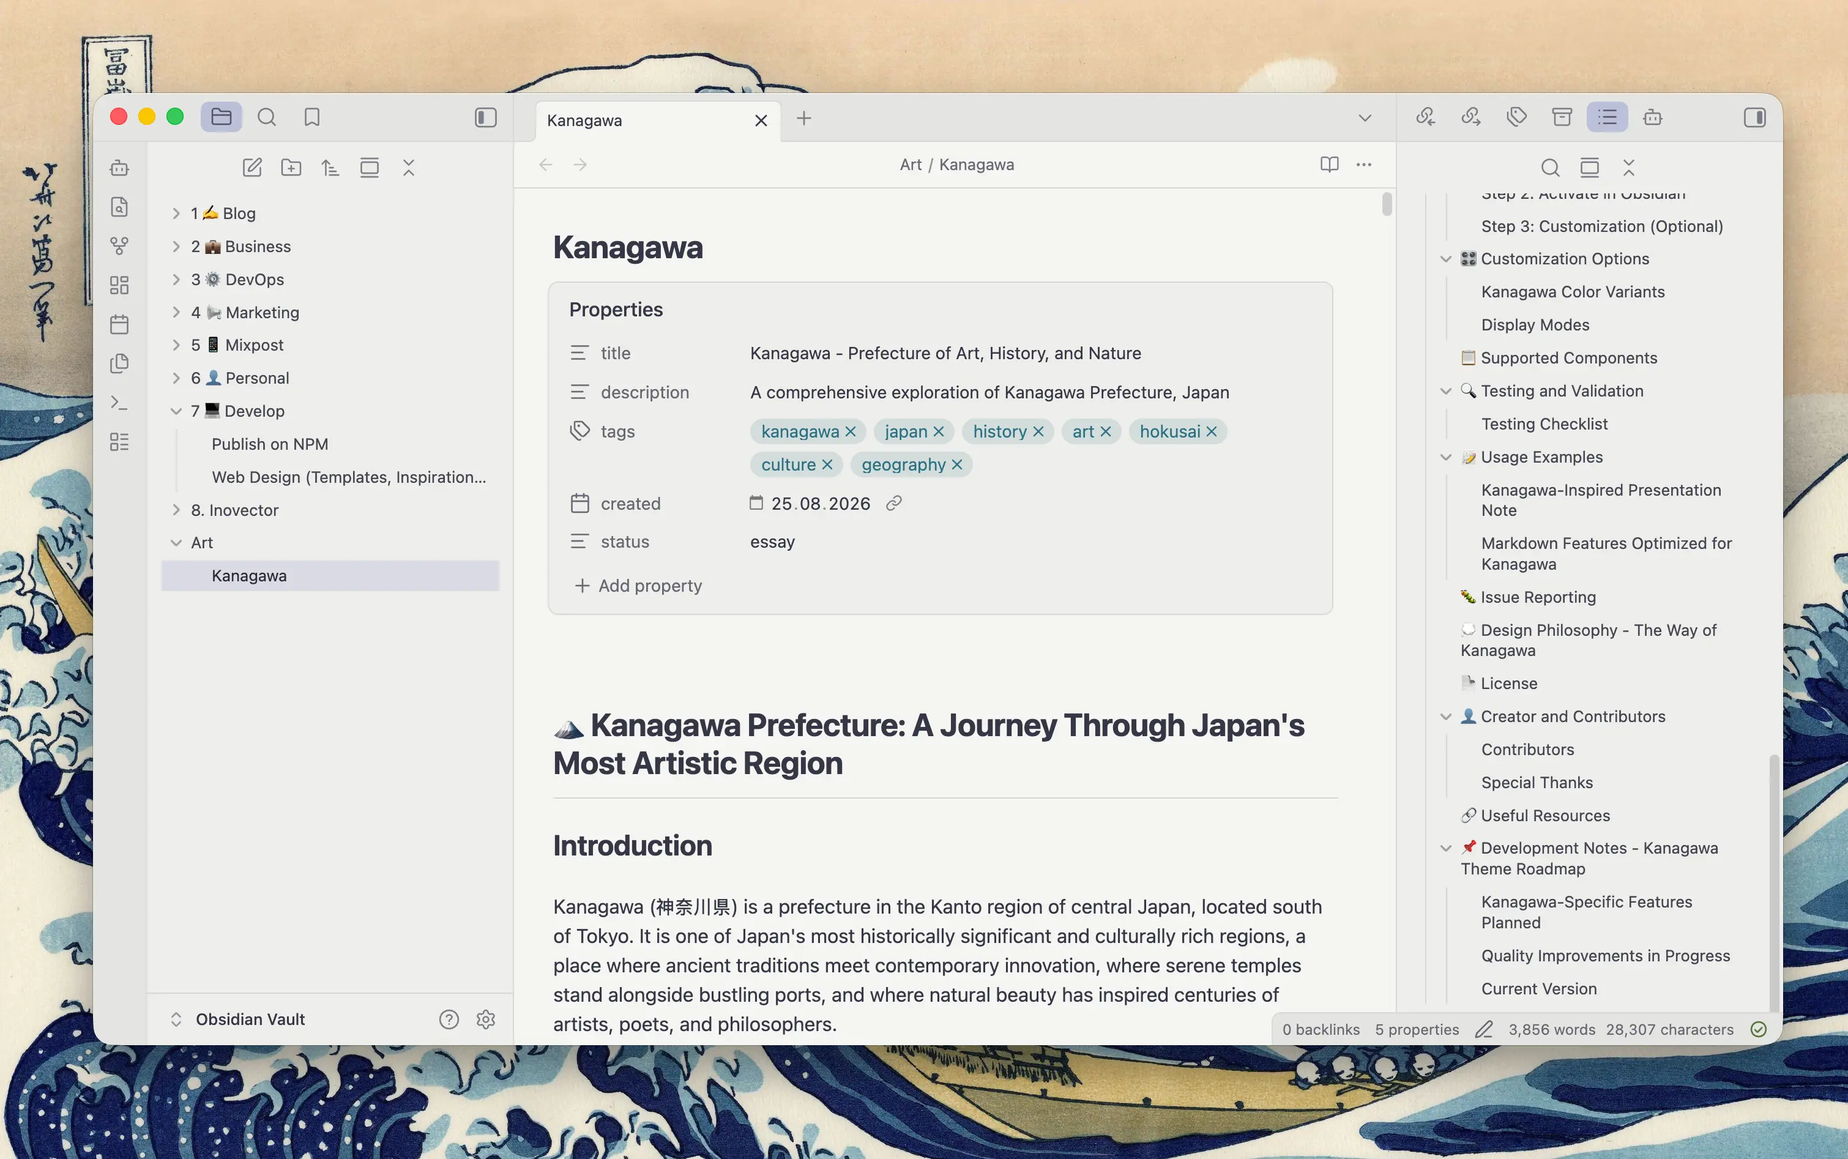Create a new note in file explorer
The height and width of the screenshot is (1159, 1848).
click(x=252, y=168)
